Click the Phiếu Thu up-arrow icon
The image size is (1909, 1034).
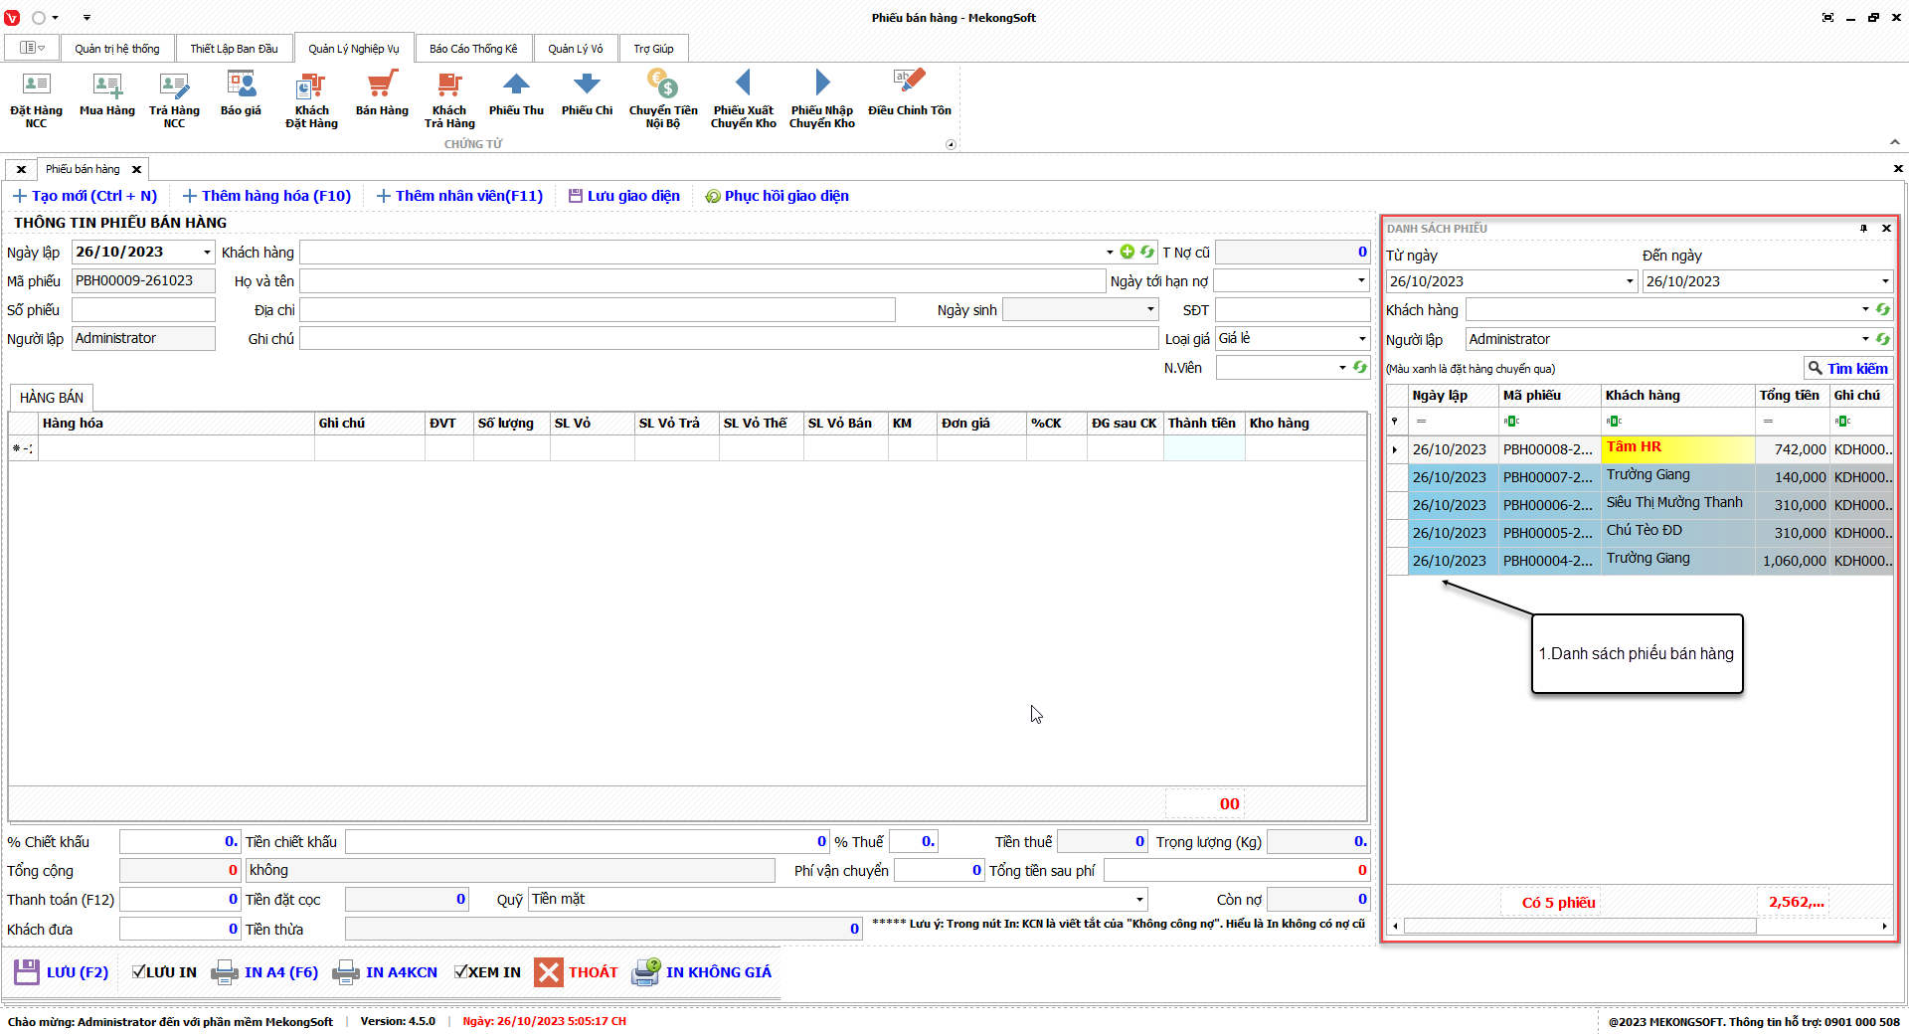coord(516,85)
